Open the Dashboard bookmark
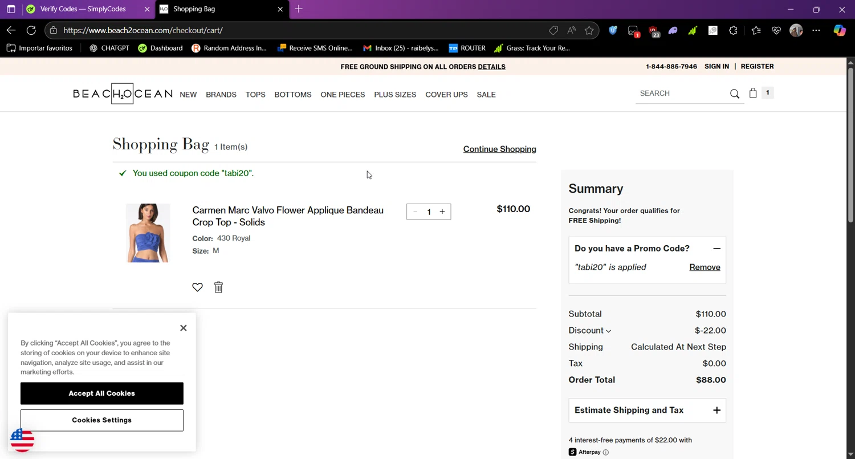 click(160, 48)
